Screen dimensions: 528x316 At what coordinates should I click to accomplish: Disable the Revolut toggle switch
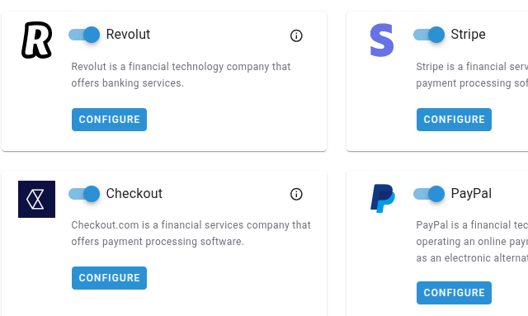coord(84,35)
